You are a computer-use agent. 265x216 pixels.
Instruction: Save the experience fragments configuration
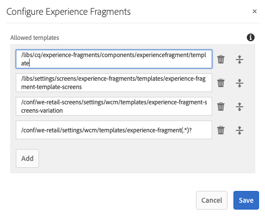(246, 200)
